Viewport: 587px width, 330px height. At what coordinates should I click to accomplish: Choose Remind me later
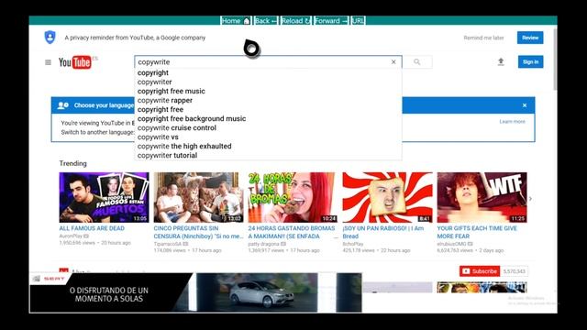coord(483,38)
